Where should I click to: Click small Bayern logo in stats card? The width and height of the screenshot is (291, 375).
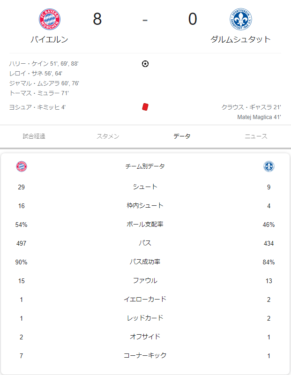[22, 166]
